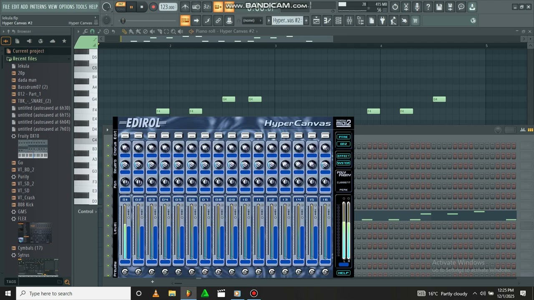
Task: Pause playback with the pause button
Action: coord(131,7)
